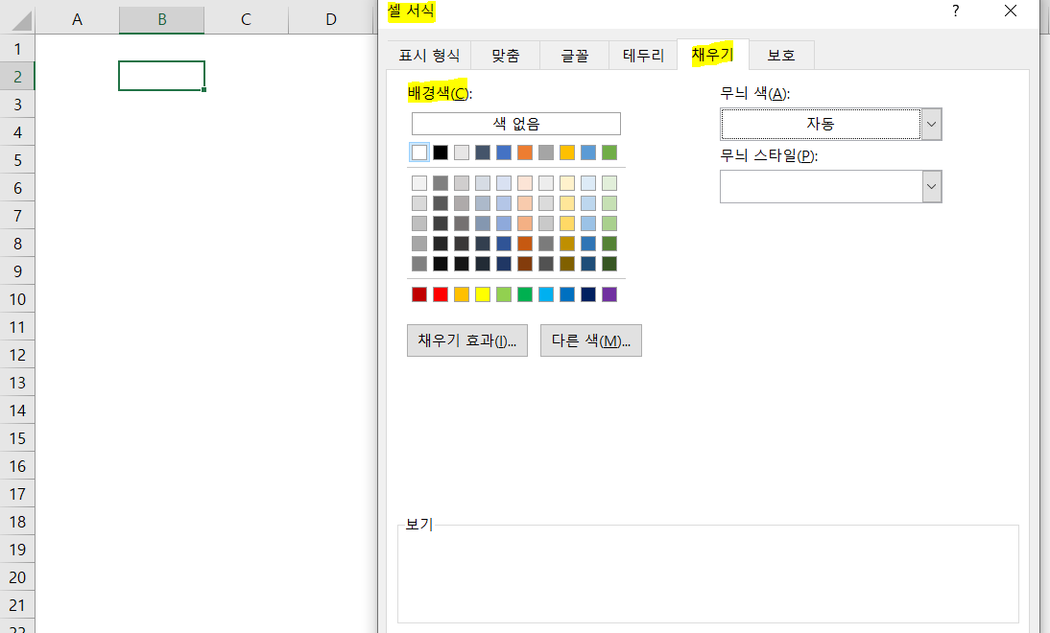
Task: Choose the standard orange-yellow swatch
Action: (462, 294)
